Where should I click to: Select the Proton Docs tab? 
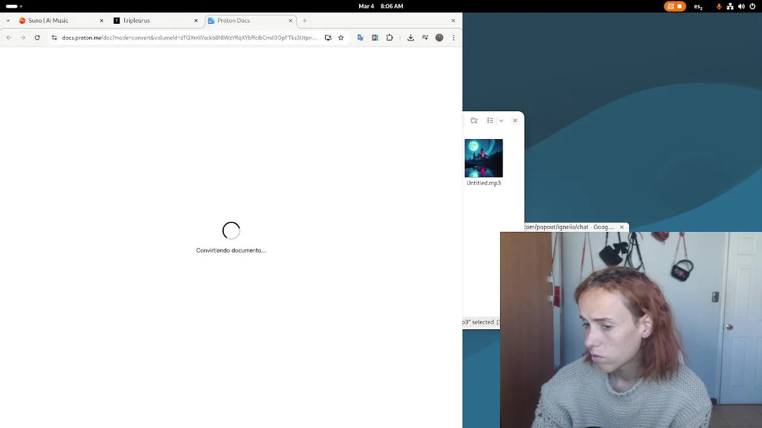250,20
